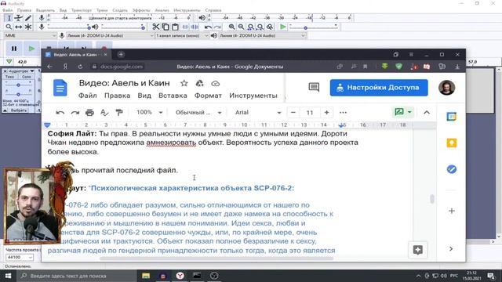Open the recording device dropdown
Image resolution: width=502 pixels, height=282 pixels.
[x=110, y=35]
